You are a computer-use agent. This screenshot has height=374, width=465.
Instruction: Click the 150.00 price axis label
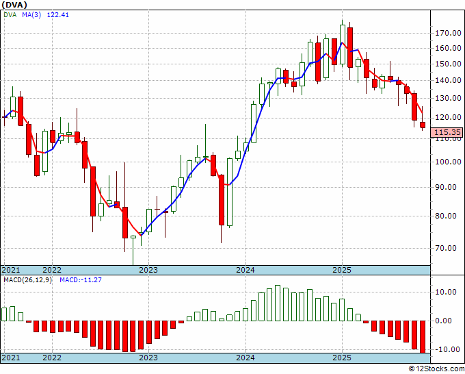tap(448, 64)
